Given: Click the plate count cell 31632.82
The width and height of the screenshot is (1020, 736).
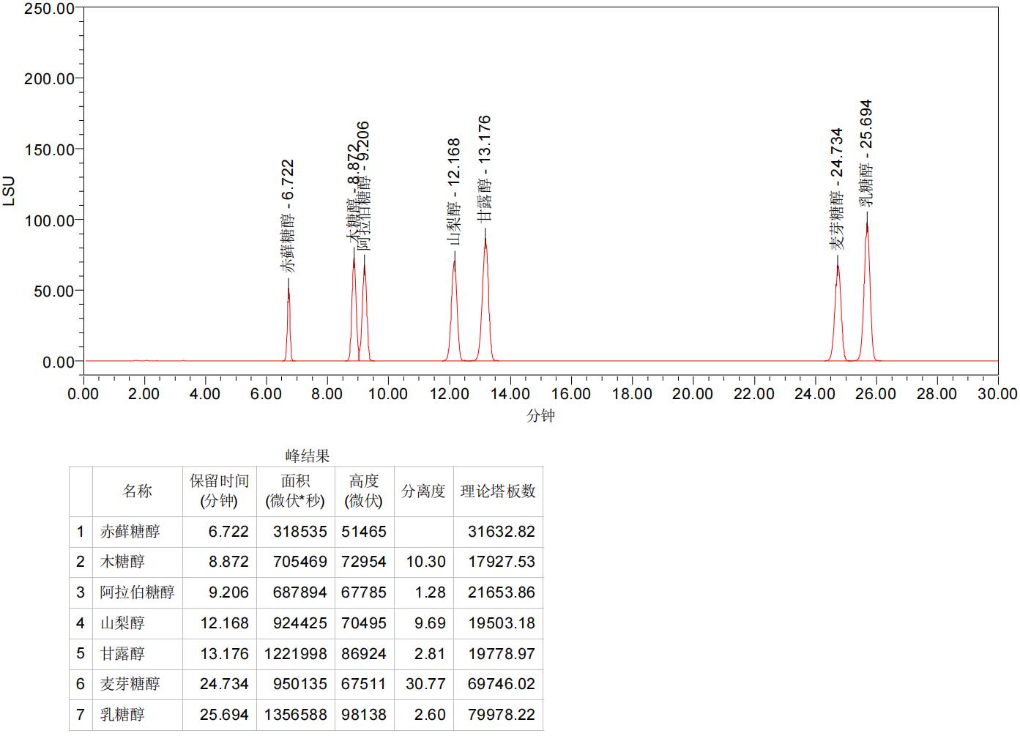Looking at the screenshot, I should [x=502, y=532].
